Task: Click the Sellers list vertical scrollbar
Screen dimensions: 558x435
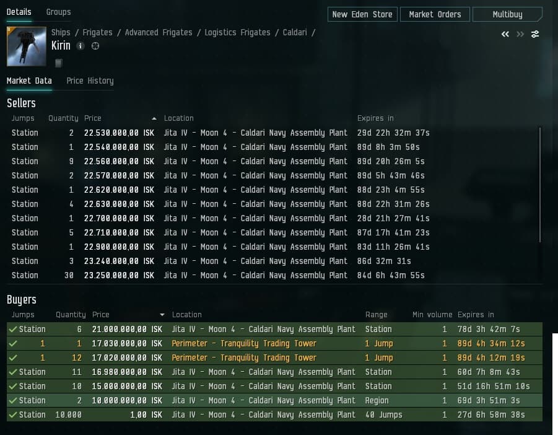Action: [540, 185]
